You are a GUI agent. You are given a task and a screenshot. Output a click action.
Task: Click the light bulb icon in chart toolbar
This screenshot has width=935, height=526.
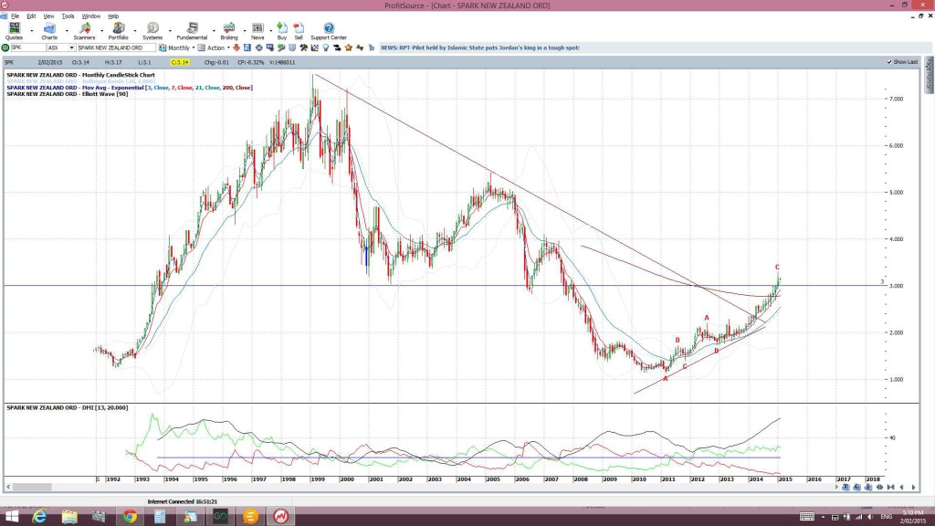pyautogui.click(x=326, y=47)
